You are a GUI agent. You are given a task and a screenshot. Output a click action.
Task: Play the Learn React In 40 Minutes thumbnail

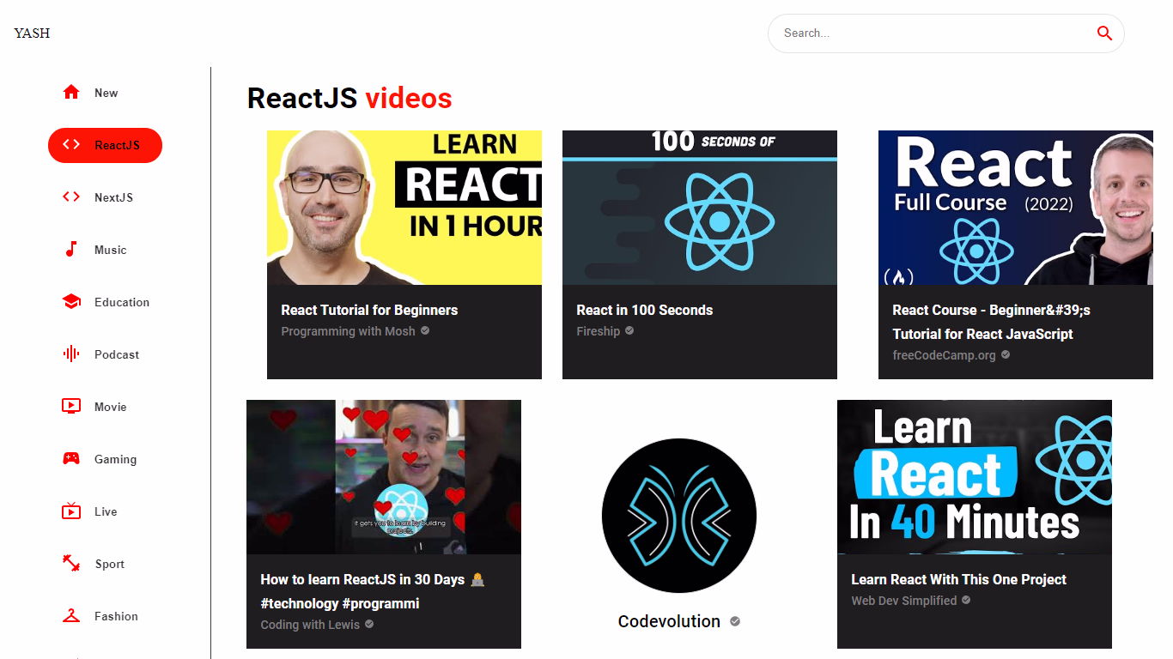coord(975,477)
